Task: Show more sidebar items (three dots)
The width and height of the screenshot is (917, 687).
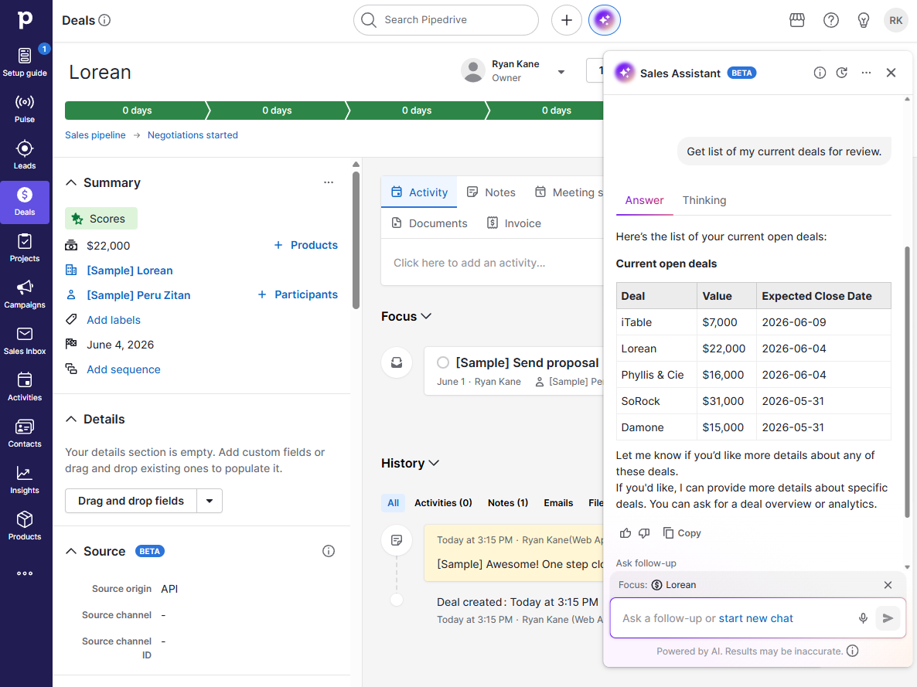Action: [25, 573]
